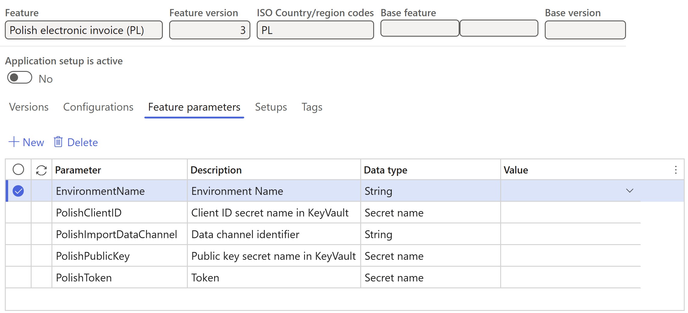This screenshot has width=688, height=313.
Task: Toggle Application setup is active switch
Action: point(19,78)
